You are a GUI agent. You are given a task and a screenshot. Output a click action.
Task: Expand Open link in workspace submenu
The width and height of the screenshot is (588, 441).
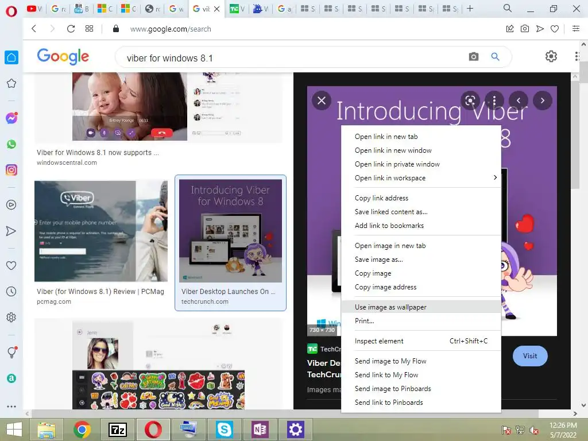[x=421, y=178]
